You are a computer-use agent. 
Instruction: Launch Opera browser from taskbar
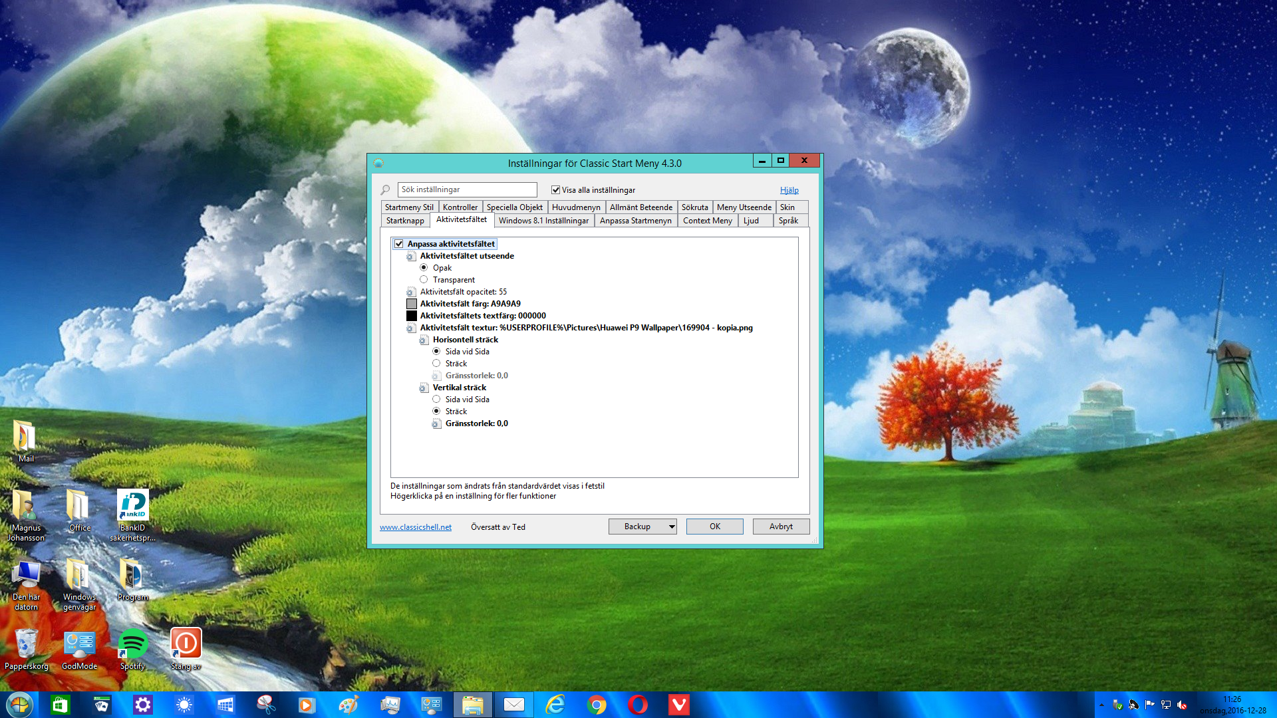pyautogui.click(x=638, y=705)
